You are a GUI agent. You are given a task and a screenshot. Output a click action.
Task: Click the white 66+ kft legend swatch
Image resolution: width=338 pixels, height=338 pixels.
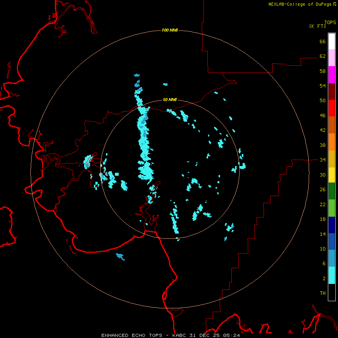(332, 41)
